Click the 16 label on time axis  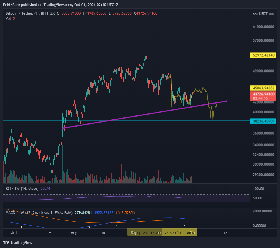(103, 233)
